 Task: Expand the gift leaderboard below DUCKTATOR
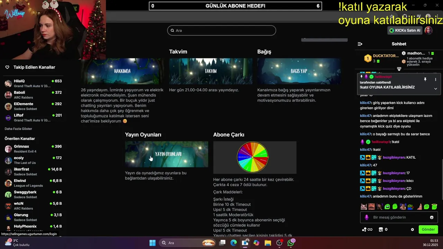(399, 69)
